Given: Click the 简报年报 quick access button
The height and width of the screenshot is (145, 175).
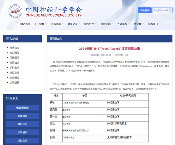Looking at the screenshot, I should [22, 124].
